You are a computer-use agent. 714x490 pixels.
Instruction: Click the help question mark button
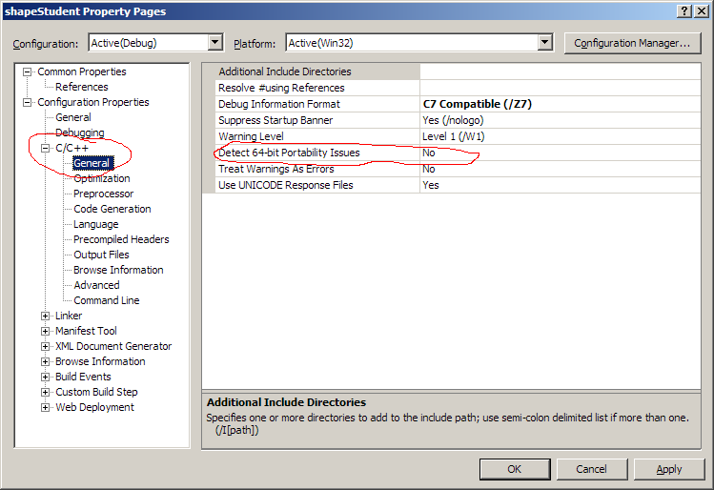tap(684, 10)
